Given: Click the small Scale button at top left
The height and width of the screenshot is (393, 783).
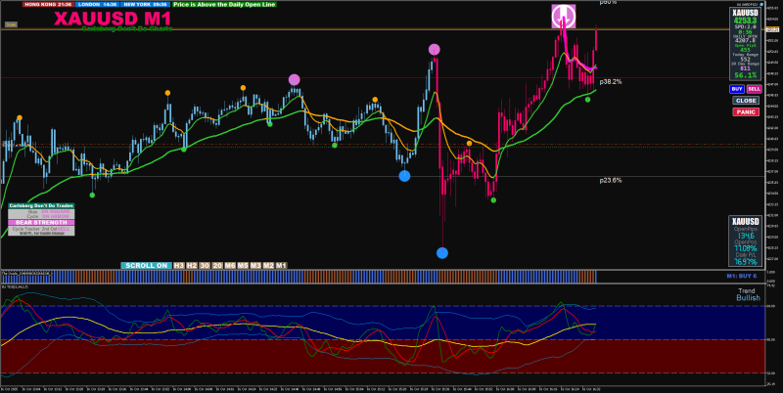Looking at the screenshot, I should (11, 23).
